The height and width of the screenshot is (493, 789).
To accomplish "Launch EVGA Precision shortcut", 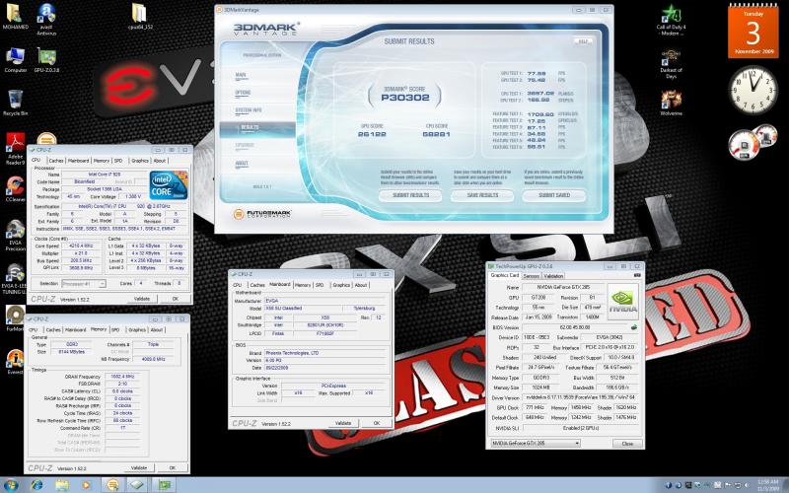I will pyautogui.click(x=15, y=236).
